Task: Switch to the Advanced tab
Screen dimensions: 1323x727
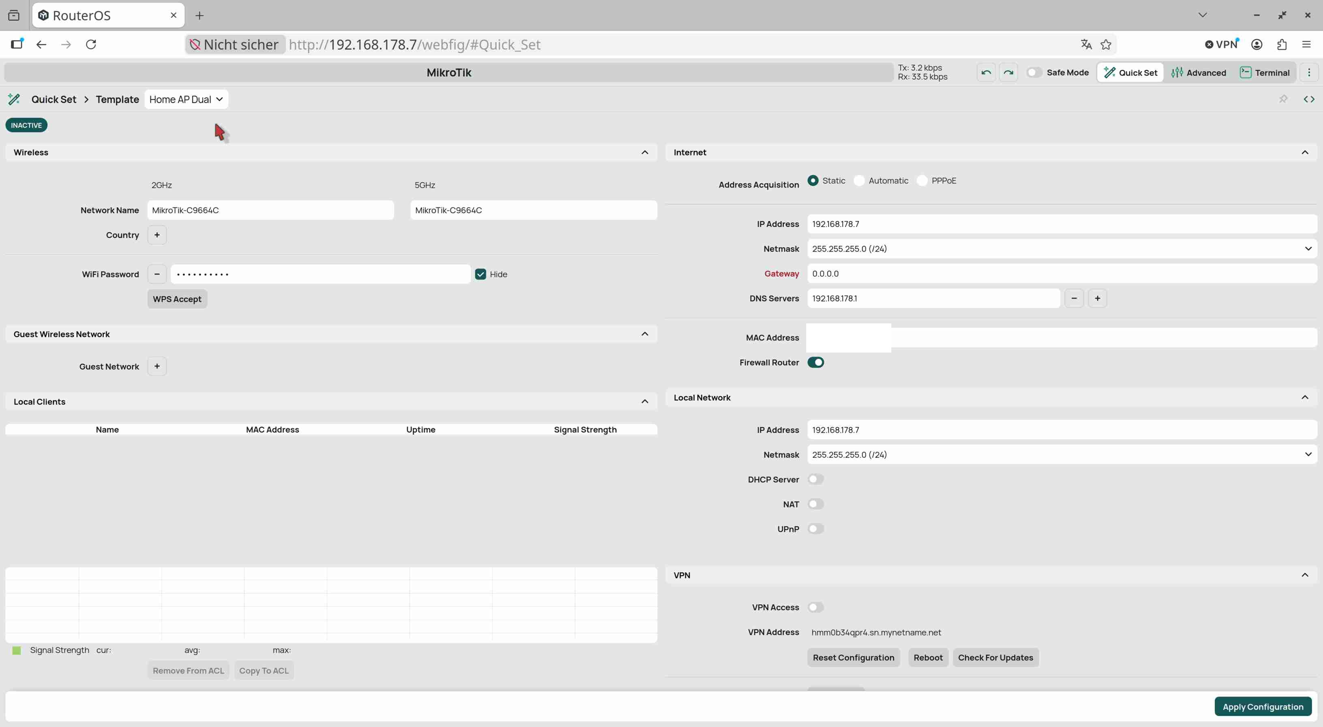Action: click(1198, 73)
